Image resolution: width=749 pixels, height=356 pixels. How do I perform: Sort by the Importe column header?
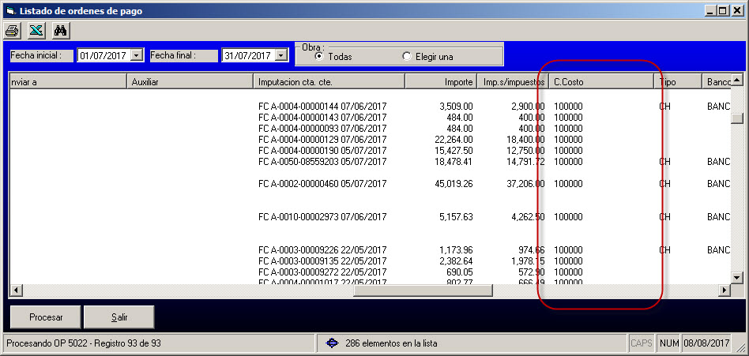[x=441, y=81]
